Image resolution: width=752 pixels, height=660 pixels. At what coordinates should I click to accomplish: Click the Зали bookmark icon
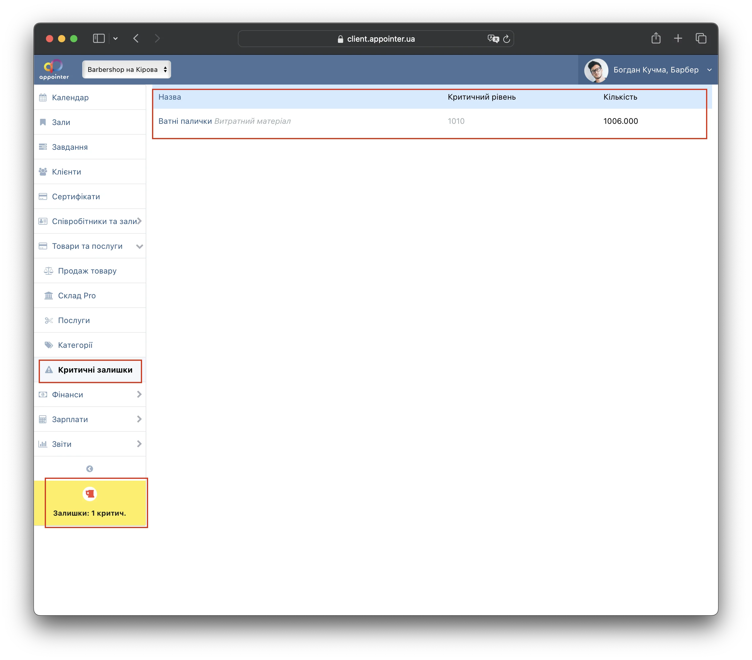(x=43, y=122)
